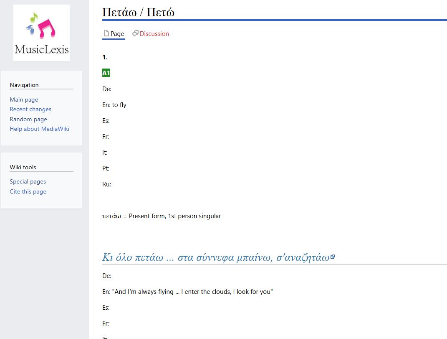Open a Random page

pyautogui.click(x=28, y=119)
